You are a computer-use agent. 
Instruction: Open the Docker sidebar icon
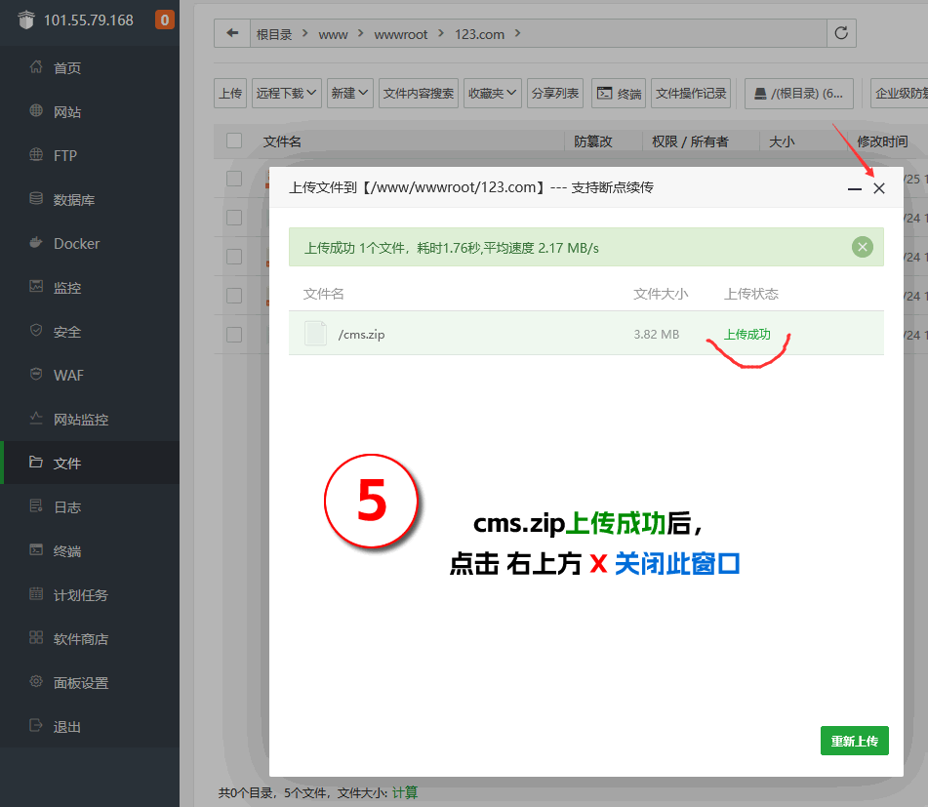coord(36,243)
